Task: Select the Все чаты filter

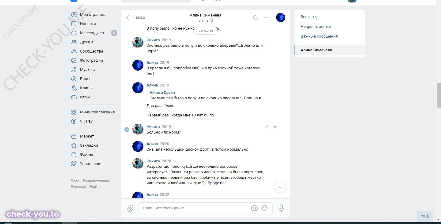Action: pos(309,17)
